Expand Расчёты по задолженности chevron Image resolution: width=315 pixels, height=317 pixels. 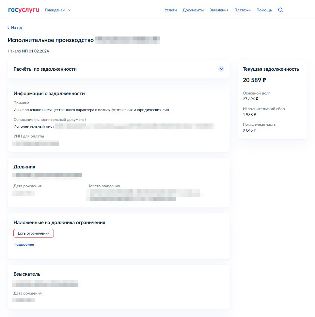221,69
